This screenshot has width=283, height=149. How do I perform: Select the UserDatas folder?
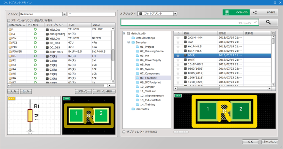coord(142,109)
